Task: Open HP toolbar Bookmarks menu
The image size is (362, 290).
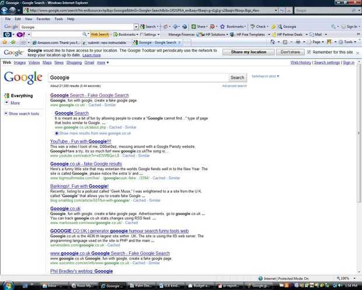Action: pos(126,34)
